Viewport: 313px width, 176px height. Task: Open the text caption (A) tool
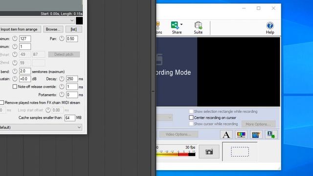click(226, 134)
